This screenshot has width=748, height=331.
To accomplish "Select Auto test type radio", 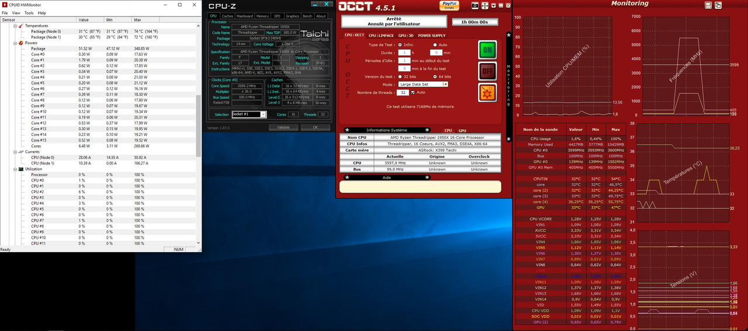I will point(435,45).
